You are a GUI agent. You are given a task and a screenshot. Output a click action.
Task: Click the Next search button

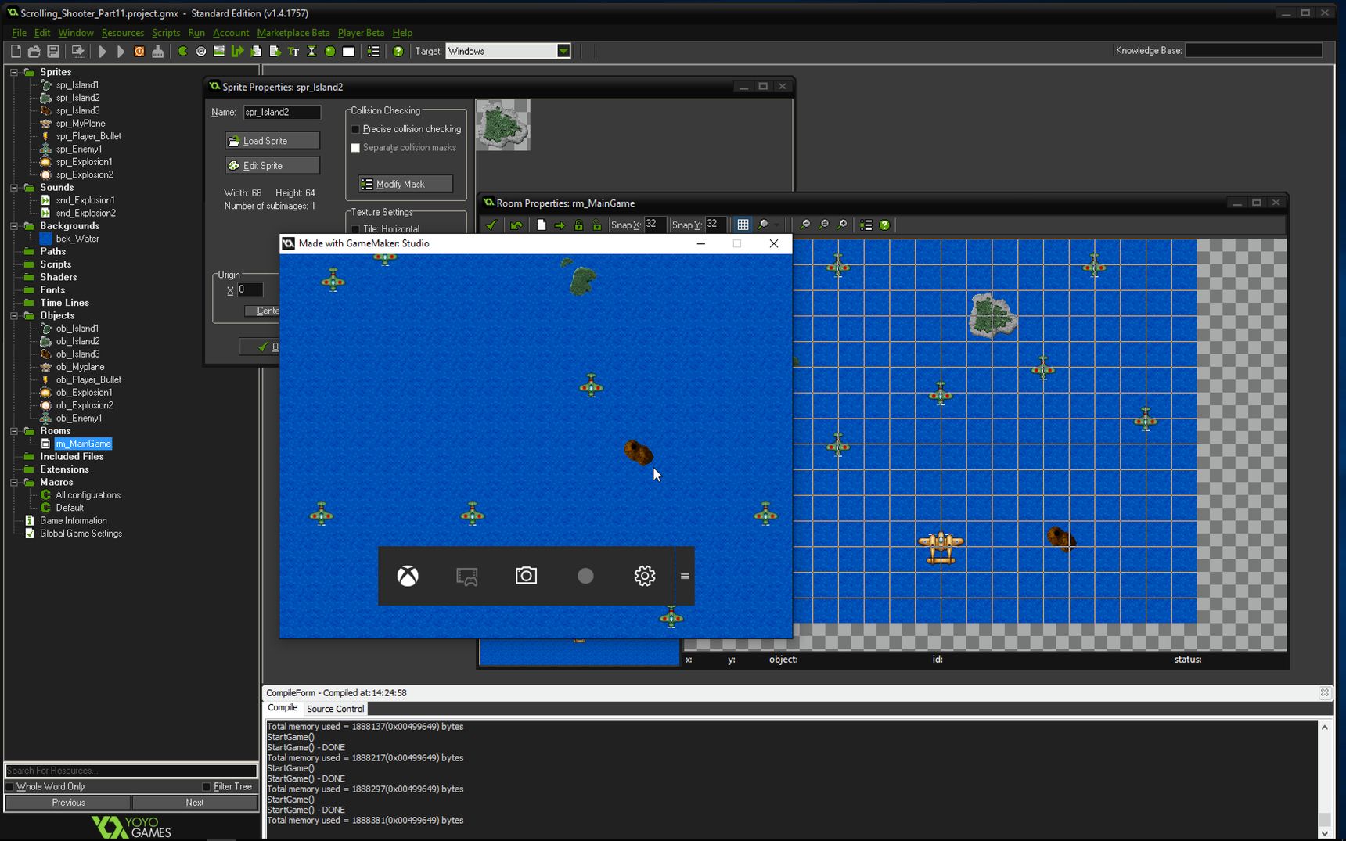195,803
